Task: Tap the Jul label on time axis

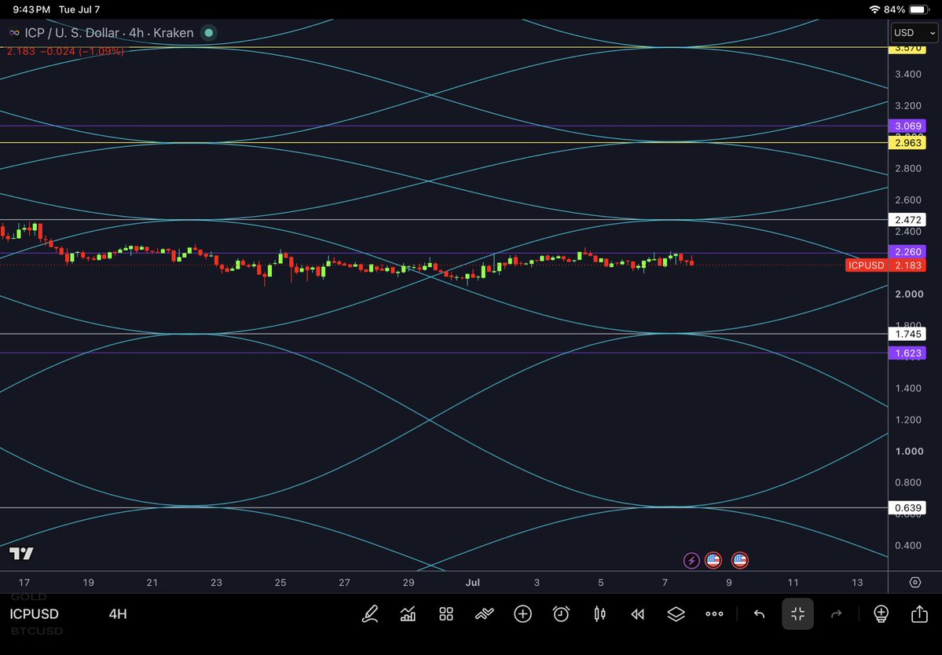Action: 473,583
